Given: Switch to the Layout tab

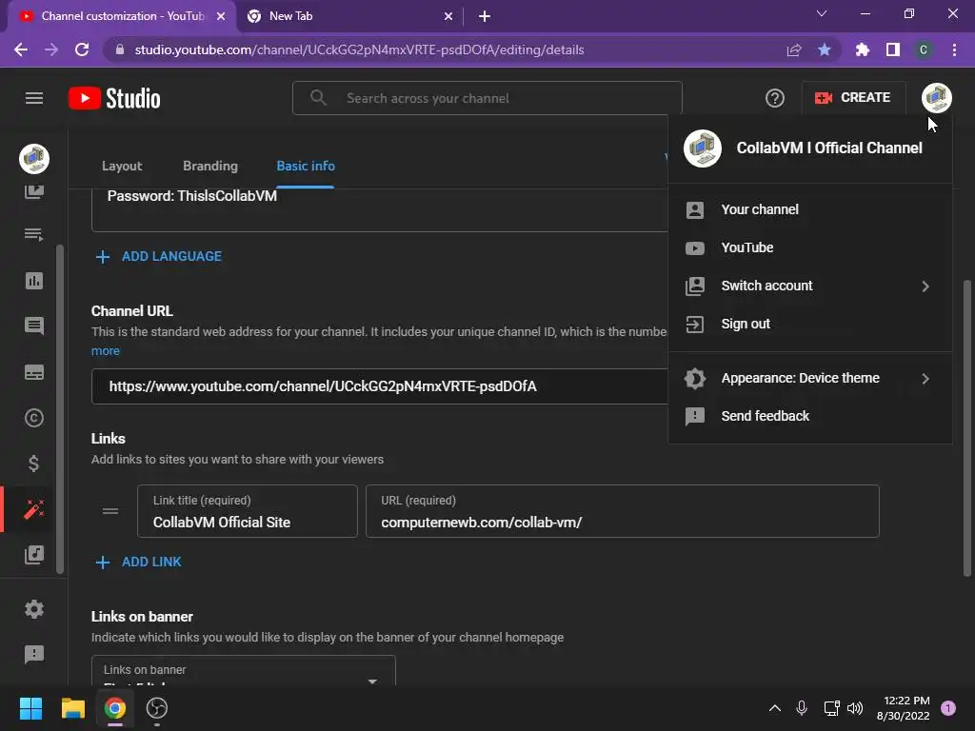Looking at the screenshot, I should click(x=122, y=166).
